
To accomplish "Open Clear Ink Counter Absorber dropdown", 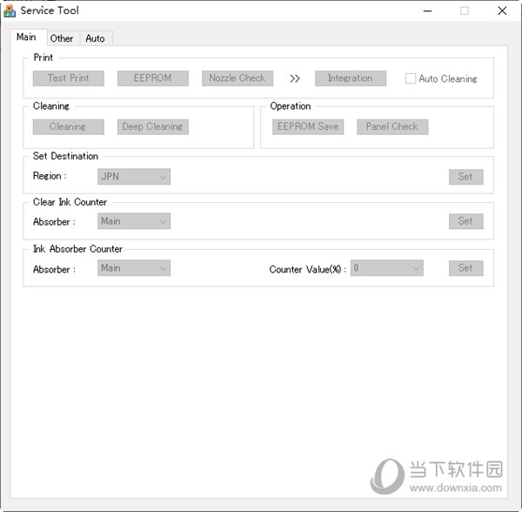I will click(x=134, y=221).
